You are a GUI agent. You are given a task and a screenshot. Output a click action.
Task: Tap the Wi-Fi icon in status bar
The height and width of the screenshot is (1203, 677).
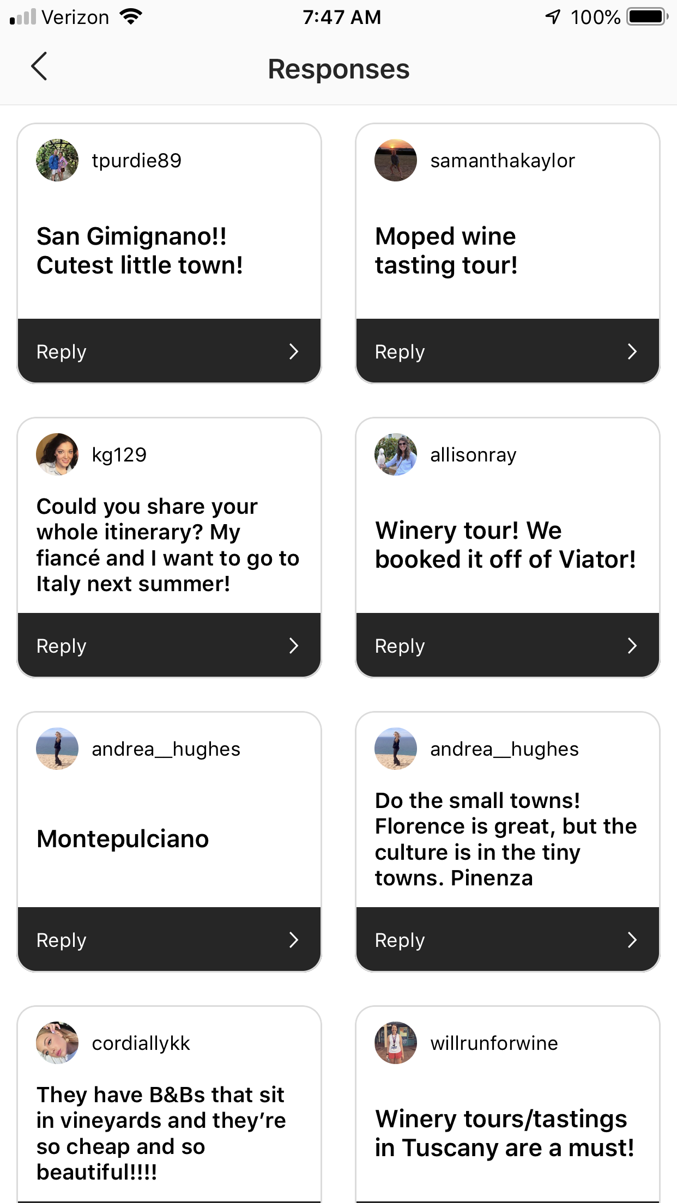131,17
